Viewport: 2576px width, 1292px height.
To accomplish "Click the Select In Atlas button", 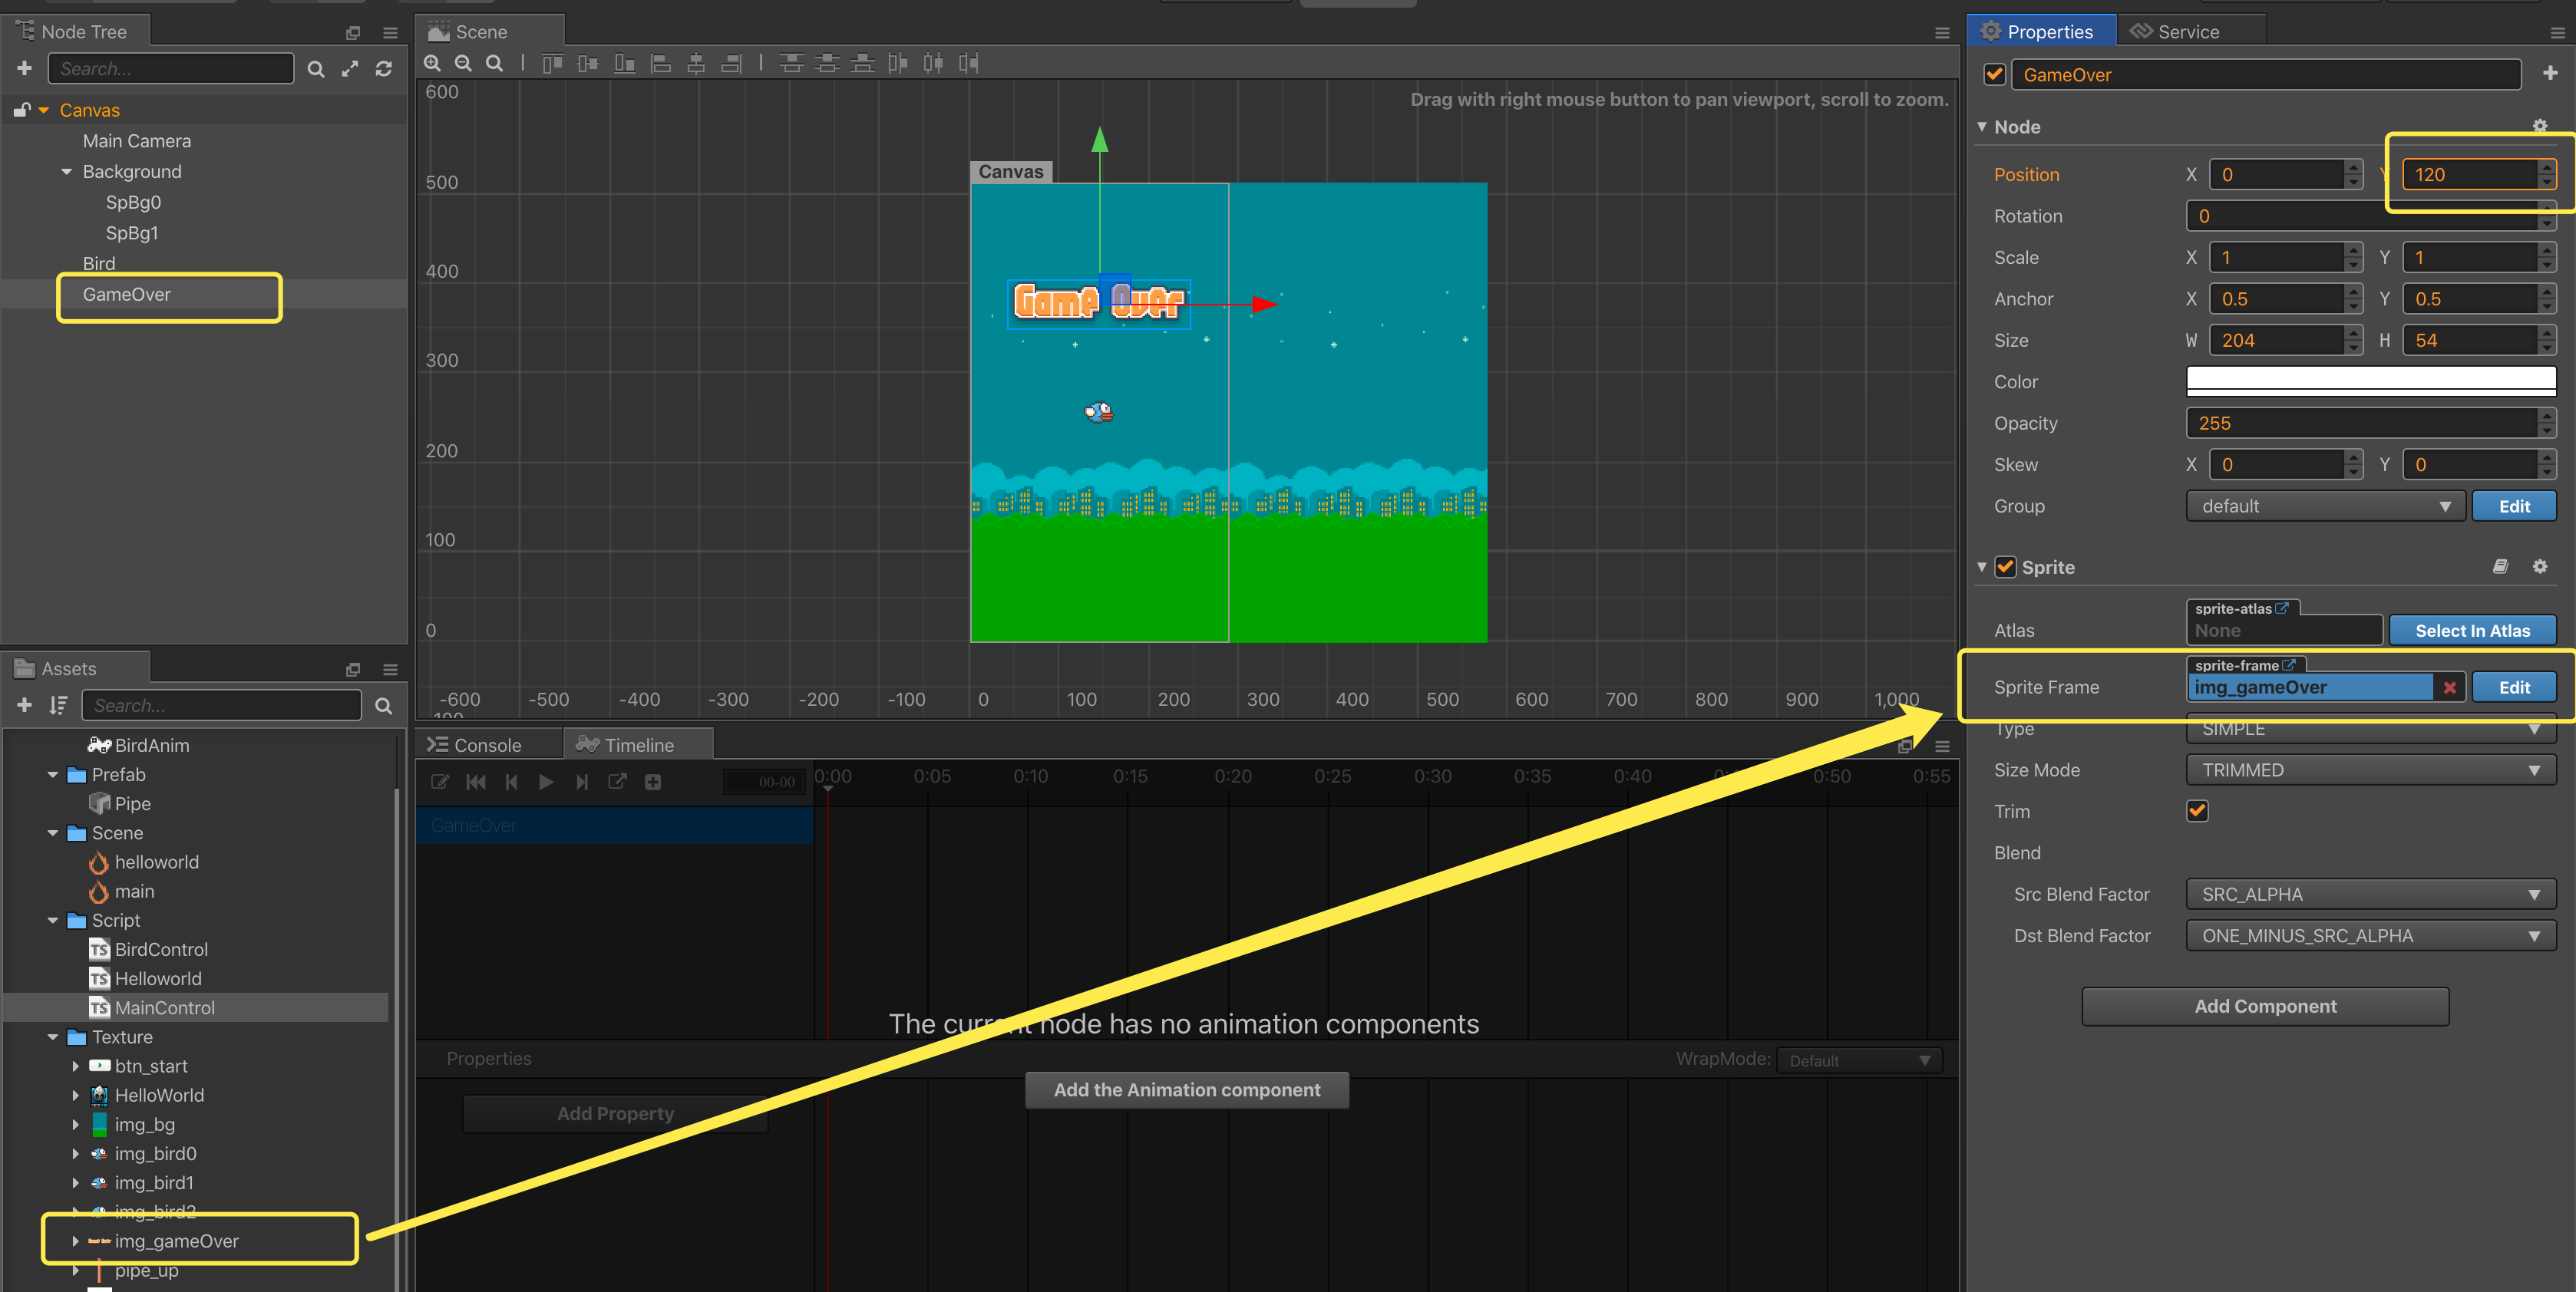I will pyautogui.click(x=2472, y=631).
